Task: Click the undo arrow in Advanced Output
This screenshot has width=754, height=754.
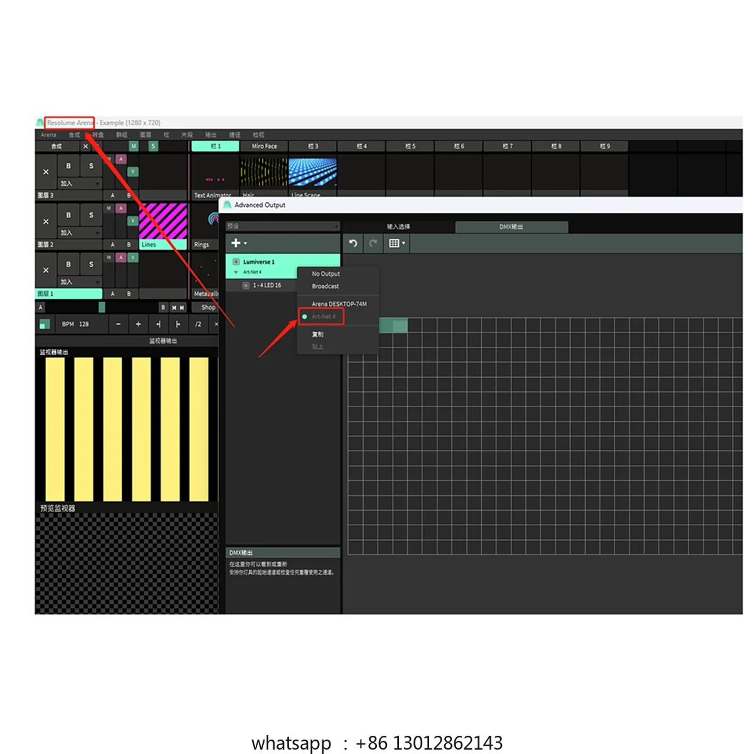Action: (x=353, y=243)
